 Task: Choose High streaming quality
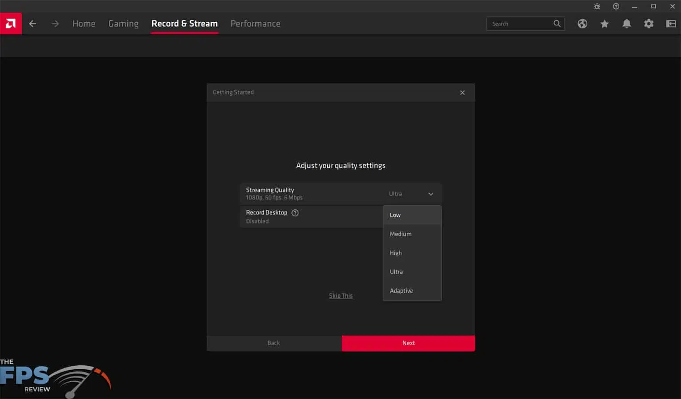(x=412, y=253)
